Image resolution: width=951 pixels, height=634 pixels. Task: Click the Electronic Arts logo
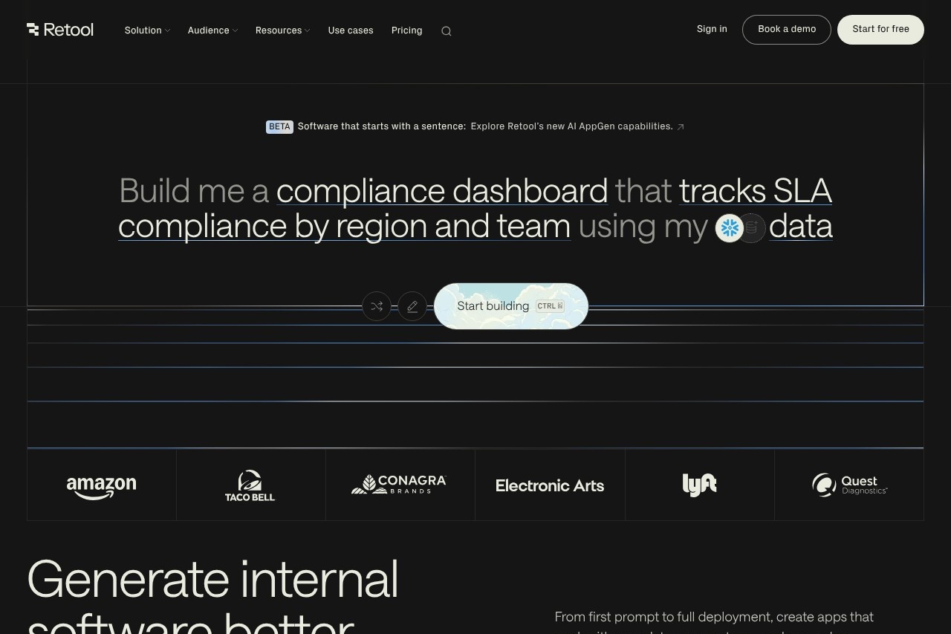click(x=550, y=485)
